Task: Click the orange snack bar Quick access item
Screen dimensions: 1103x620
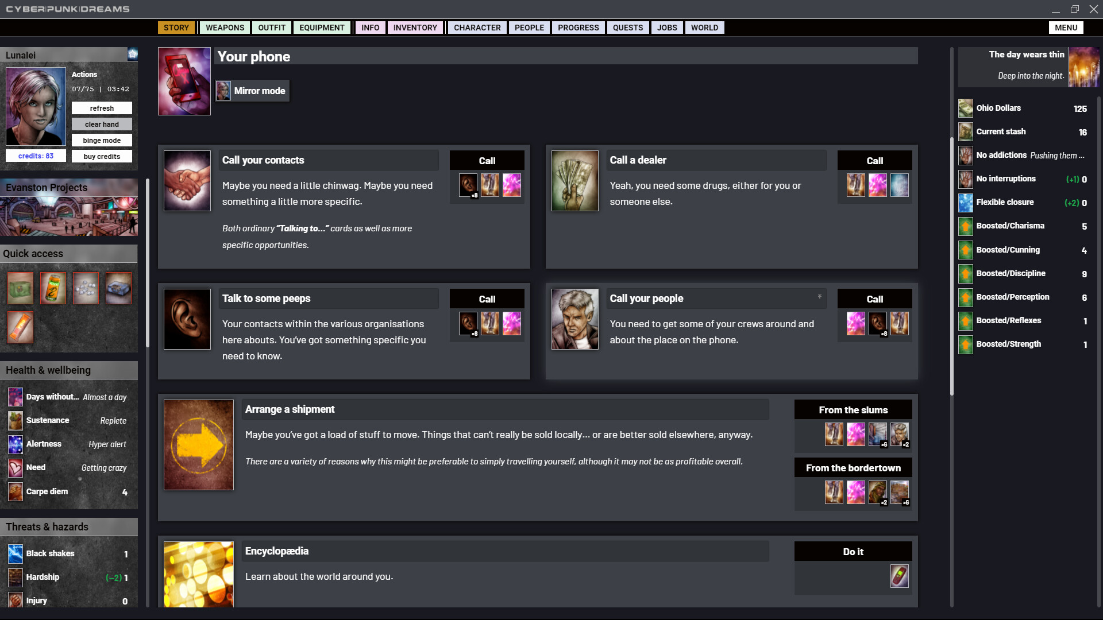Action: pos(20,327)
